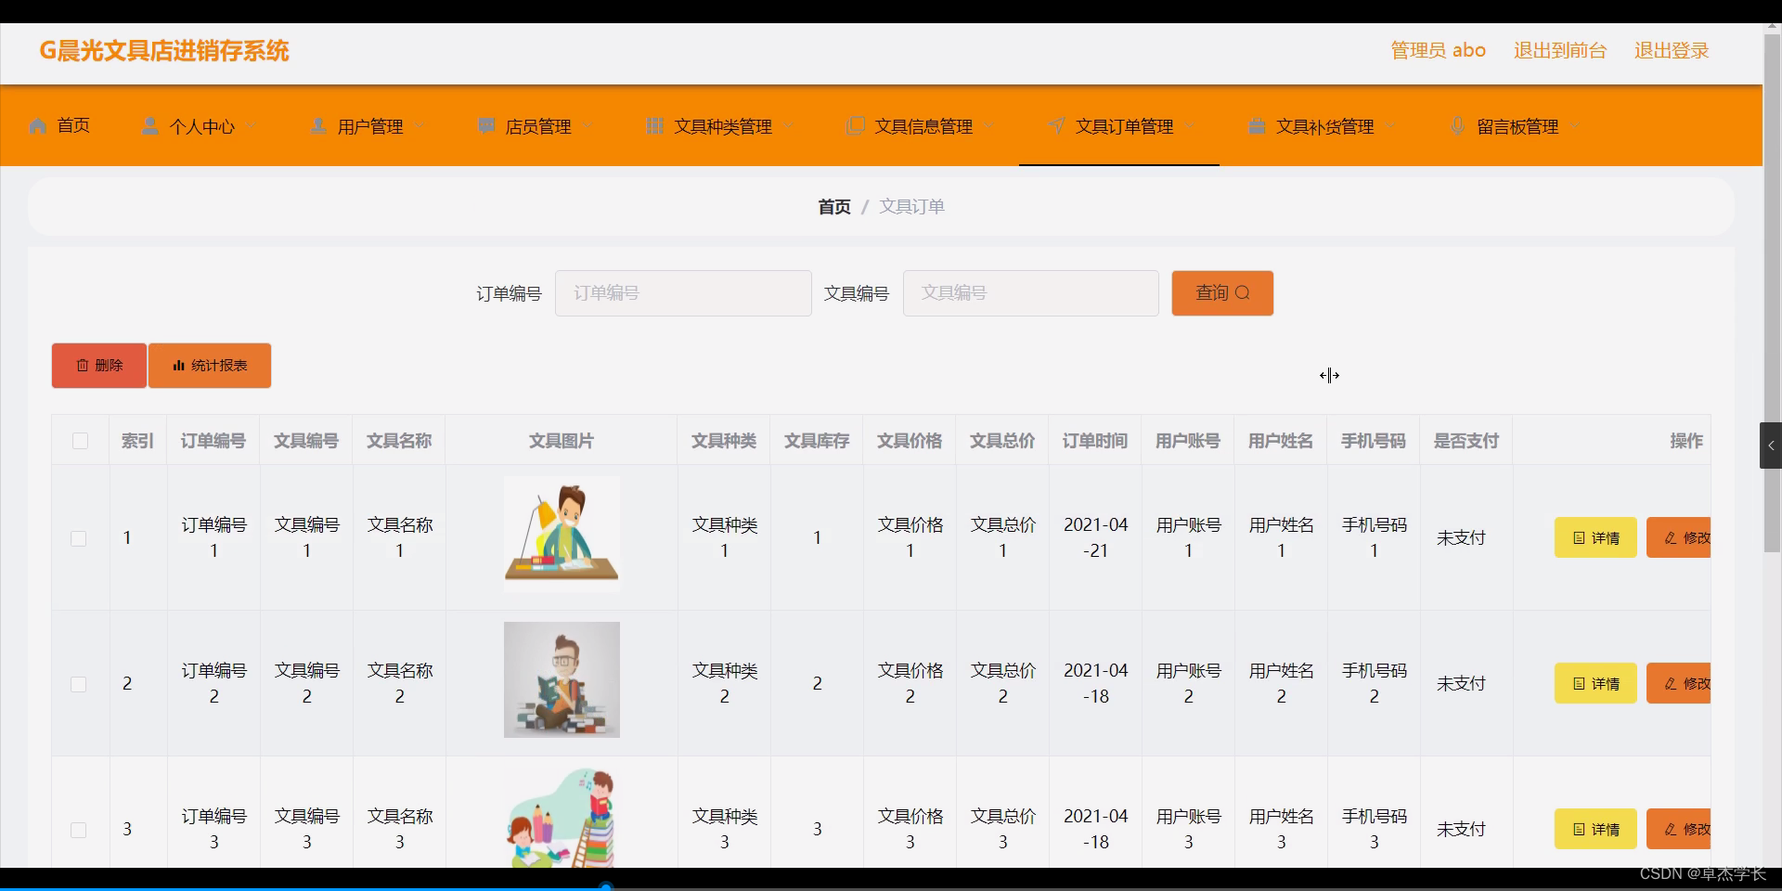
Task: Click the microphone icon beside 留言板管理
Action: point(1457,126)
